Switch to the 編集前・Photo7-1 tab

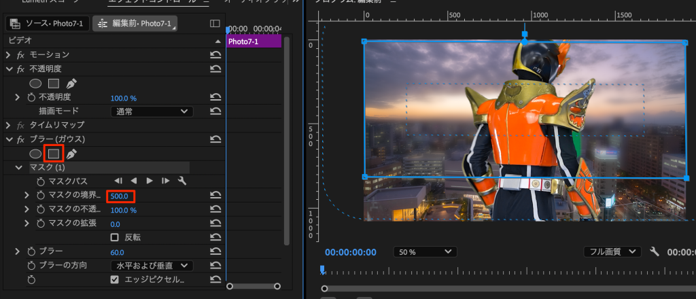(x=134, y=24)
